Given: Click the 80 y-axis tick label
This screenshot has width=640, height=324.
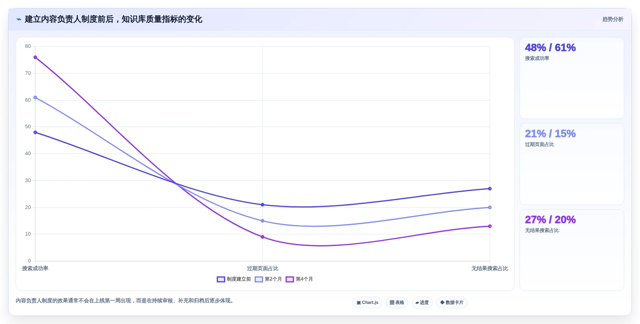Looking at the screenshot, I should [28, 46].
